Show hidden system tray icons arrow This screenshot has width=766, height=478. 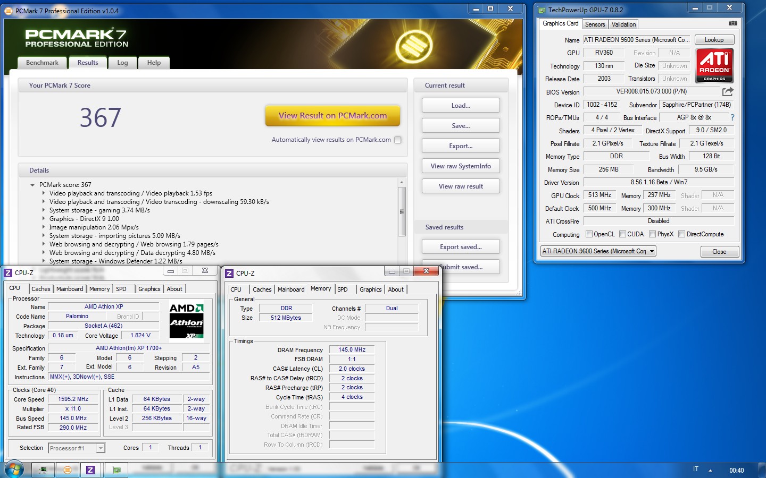pyautogui.click(x=710, y=470)
